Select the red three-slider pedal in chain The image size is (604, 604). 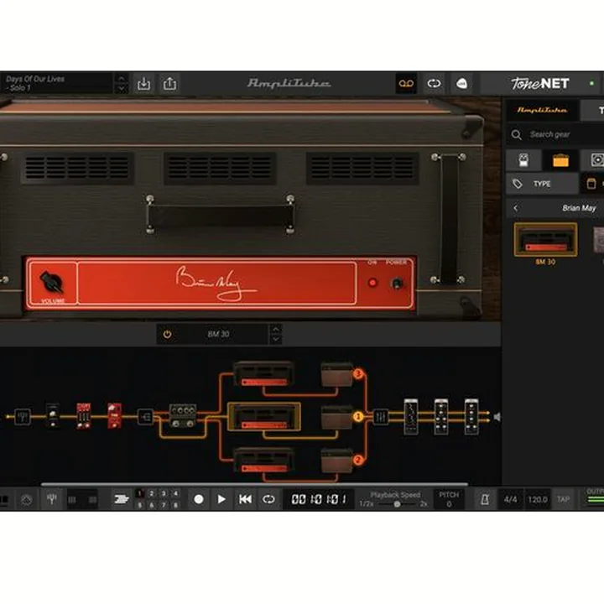[84, 415]
